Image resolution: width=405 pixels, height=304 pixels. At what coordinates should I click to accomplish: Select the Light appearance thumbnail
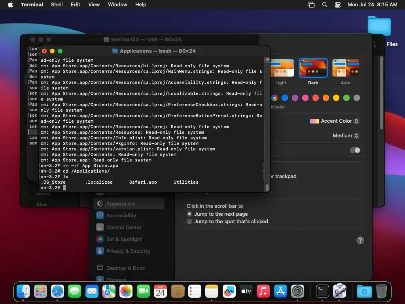tap(282, 68)
